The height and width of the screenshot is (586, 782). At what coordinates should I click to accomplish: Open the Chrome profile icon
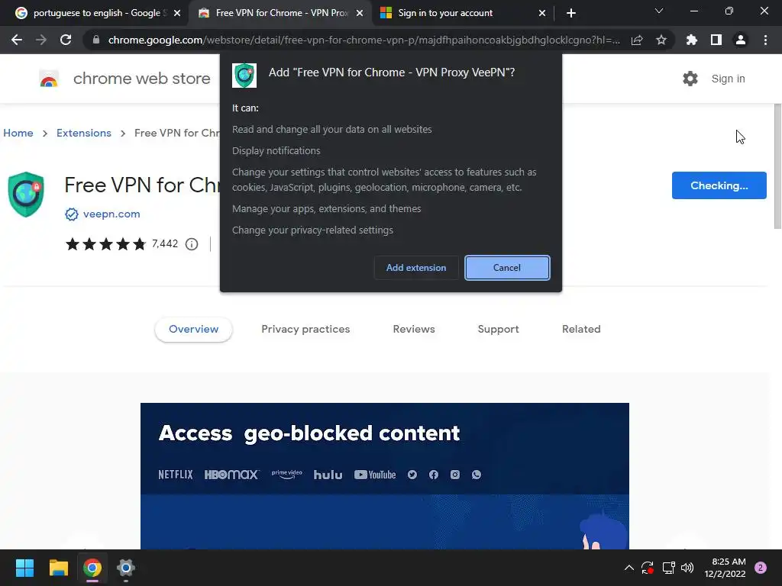click(x=741, y=40)
